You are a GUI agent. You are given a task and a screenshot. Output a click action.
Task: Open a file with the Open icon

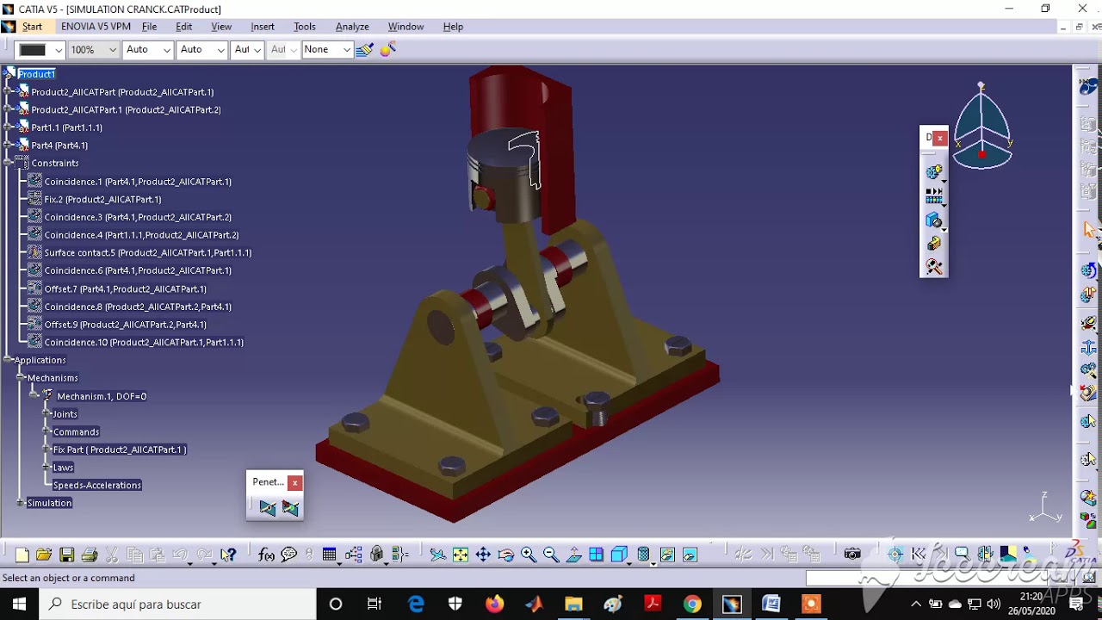coord(44,555)
